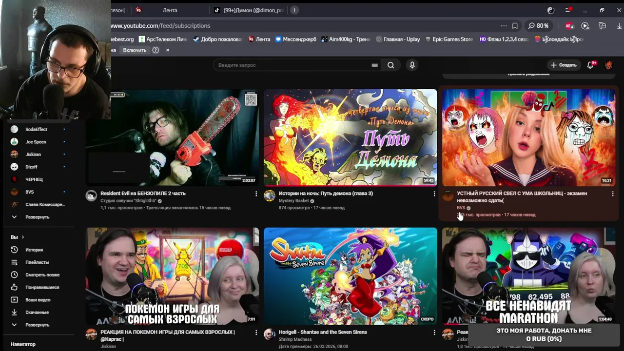624x351 pixels.
Task: Open the History page in sidebar
Action: pos(34,250)
